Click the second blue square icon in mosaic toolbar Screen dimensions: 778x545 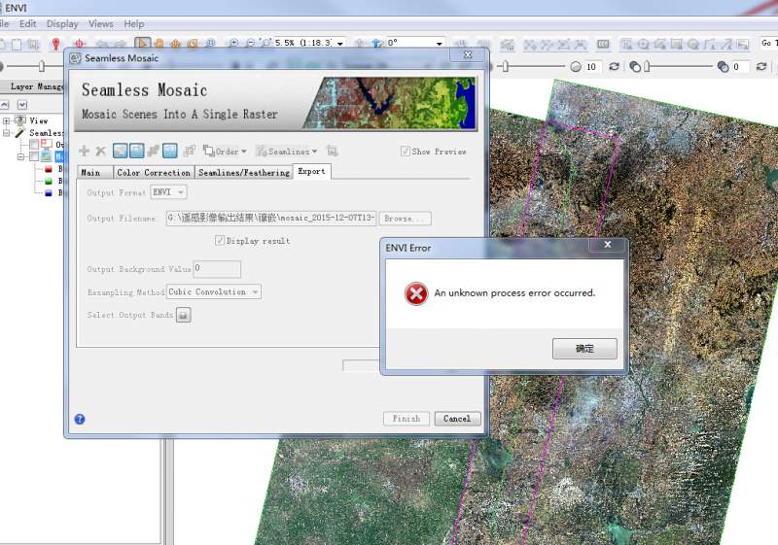click(136, 151)
